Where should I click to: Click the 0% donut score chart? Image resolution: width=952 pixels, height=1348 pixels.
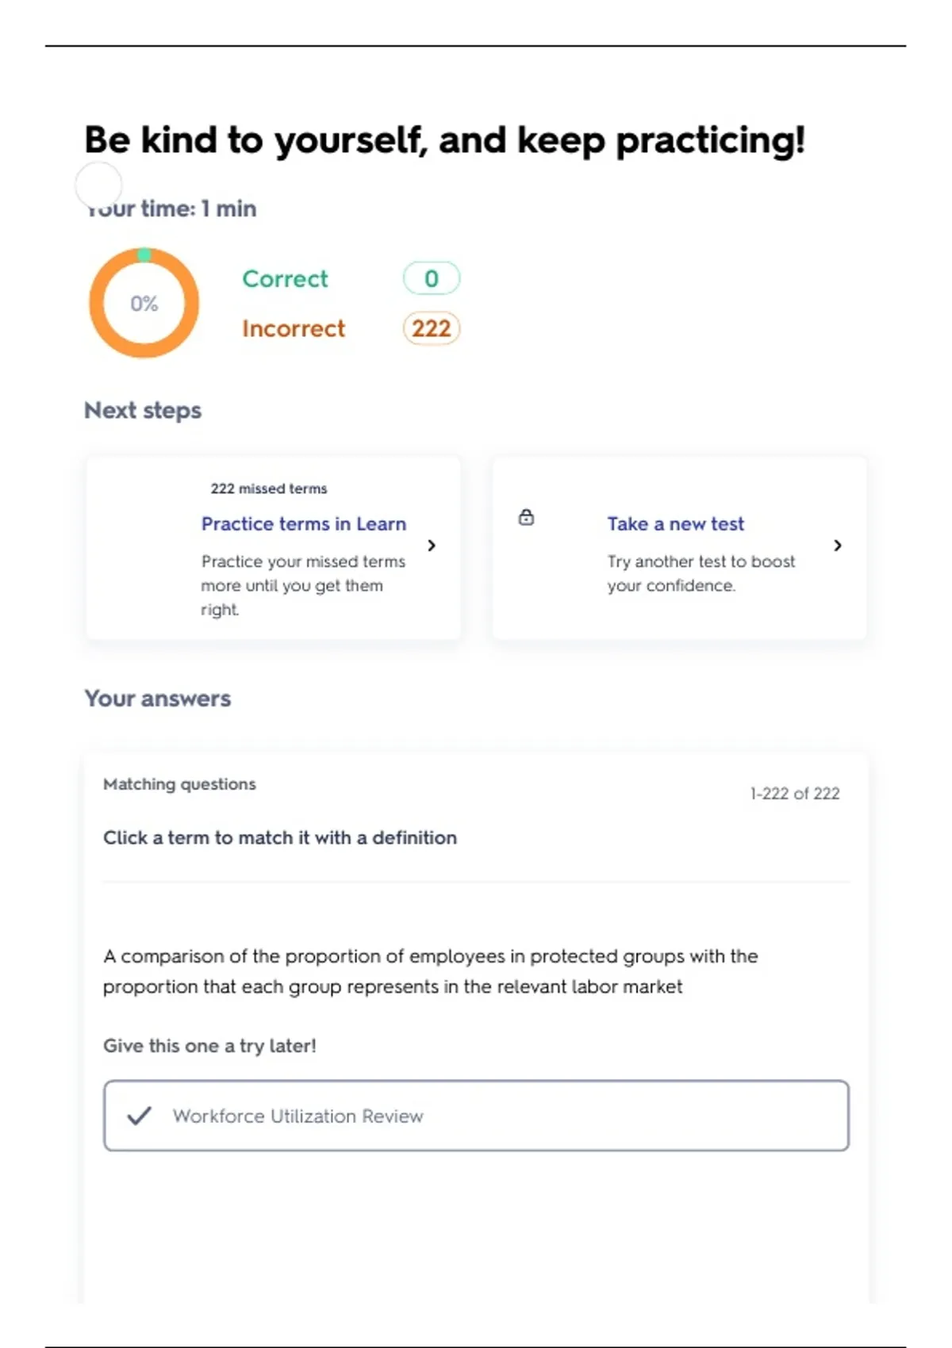[x=144, y=303]
